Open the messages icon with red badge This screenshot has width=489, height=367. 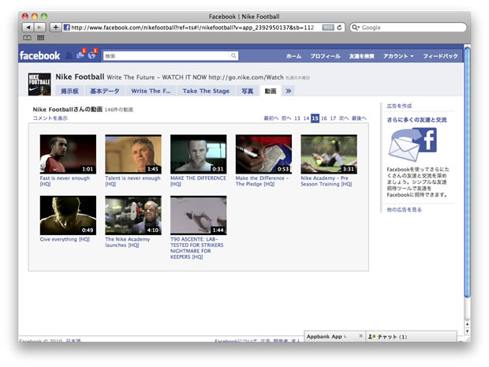pyautogui.click(x=80, y=54)
